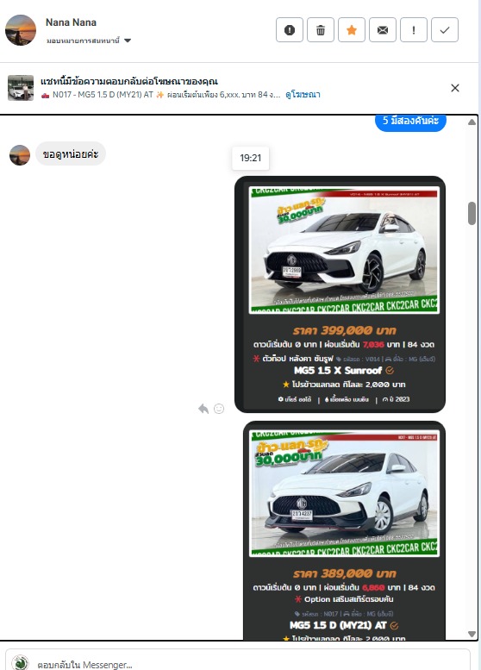React to message with smiley icon
This screenshot has height=670, width=481.
219,409
